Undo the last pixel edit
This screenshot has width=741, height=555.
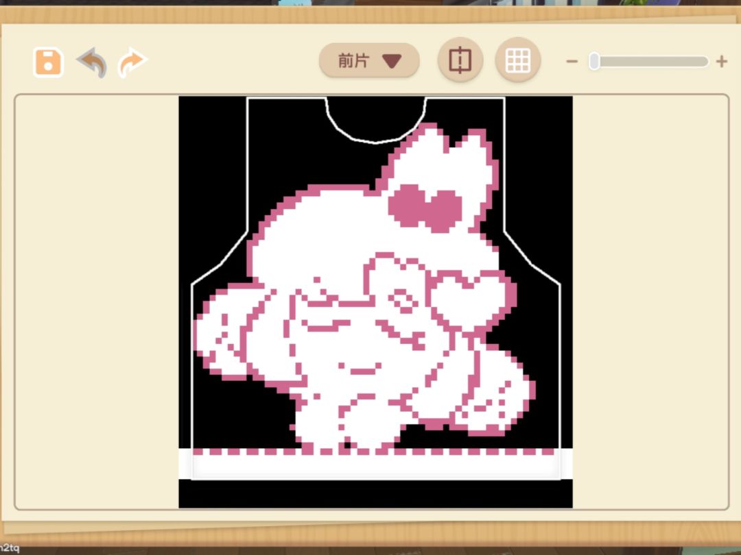(92, 62)
